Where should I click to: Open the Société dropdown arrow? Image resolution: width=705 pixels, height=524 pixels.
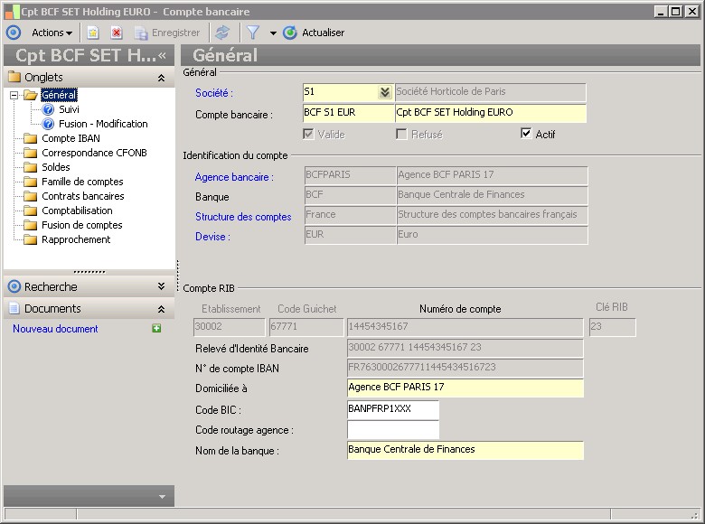384,92
